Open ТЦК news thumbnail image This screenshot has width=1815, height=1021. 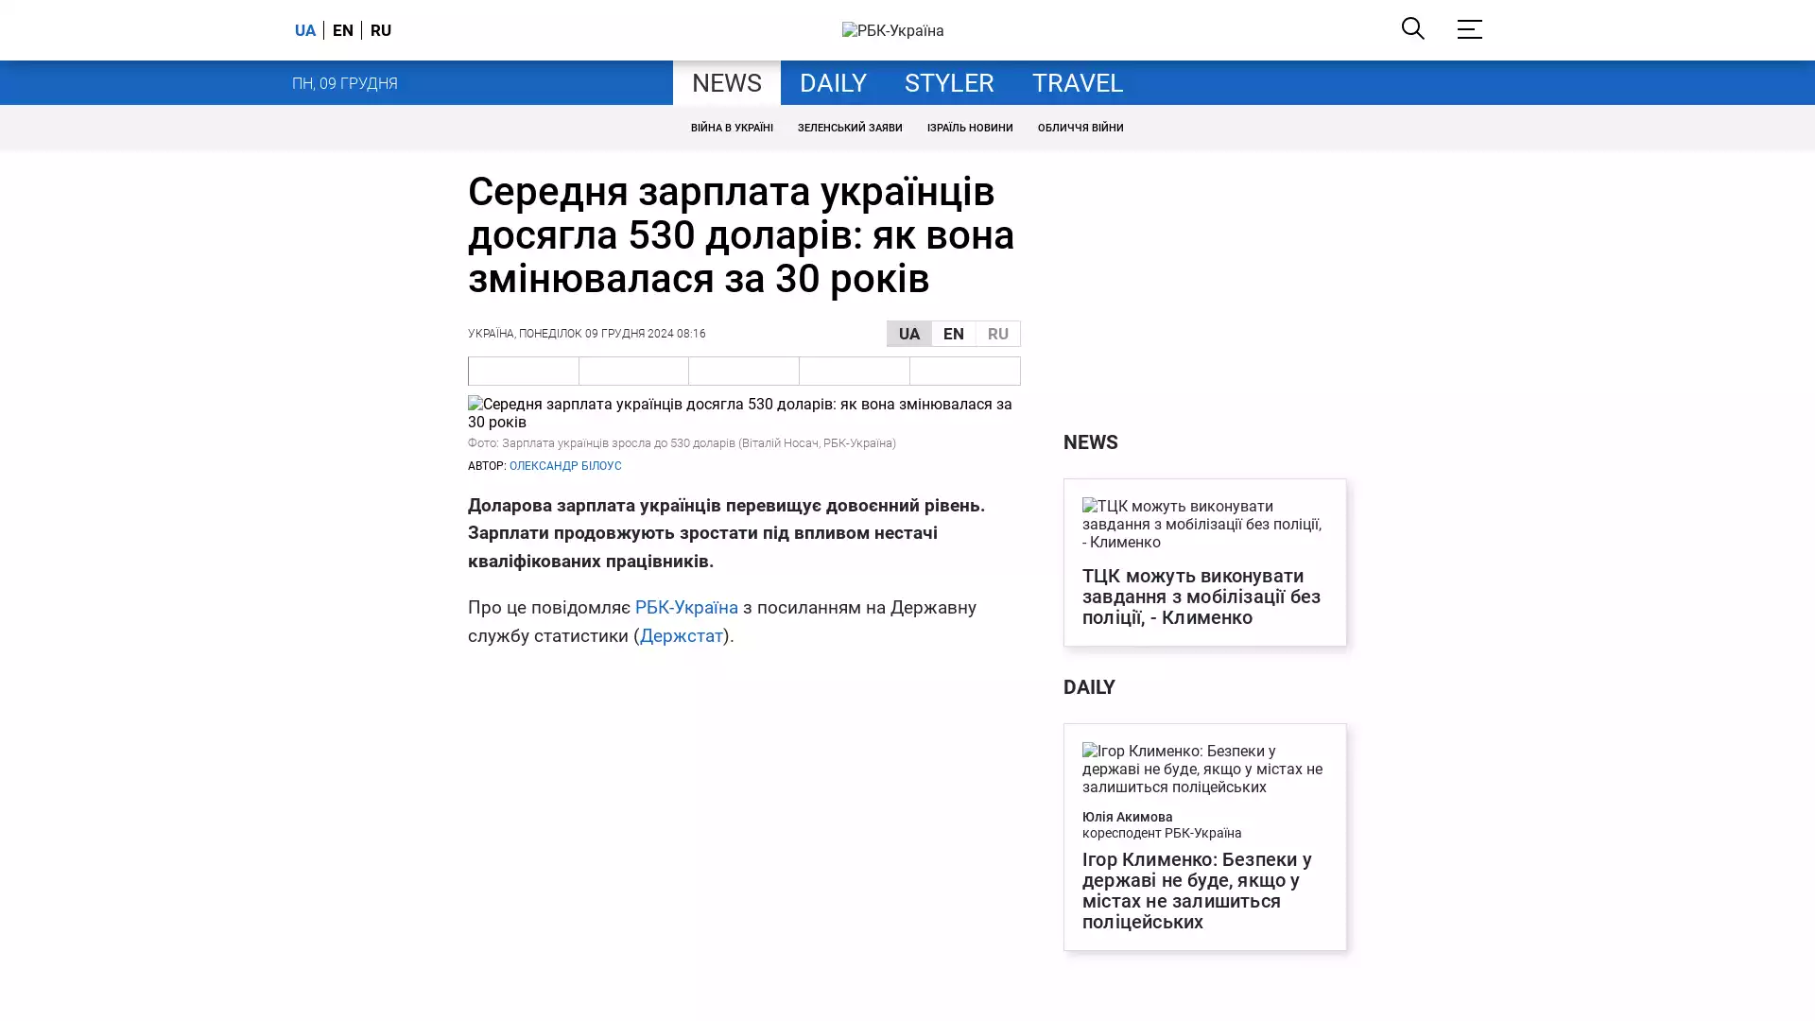[1204, 524]
